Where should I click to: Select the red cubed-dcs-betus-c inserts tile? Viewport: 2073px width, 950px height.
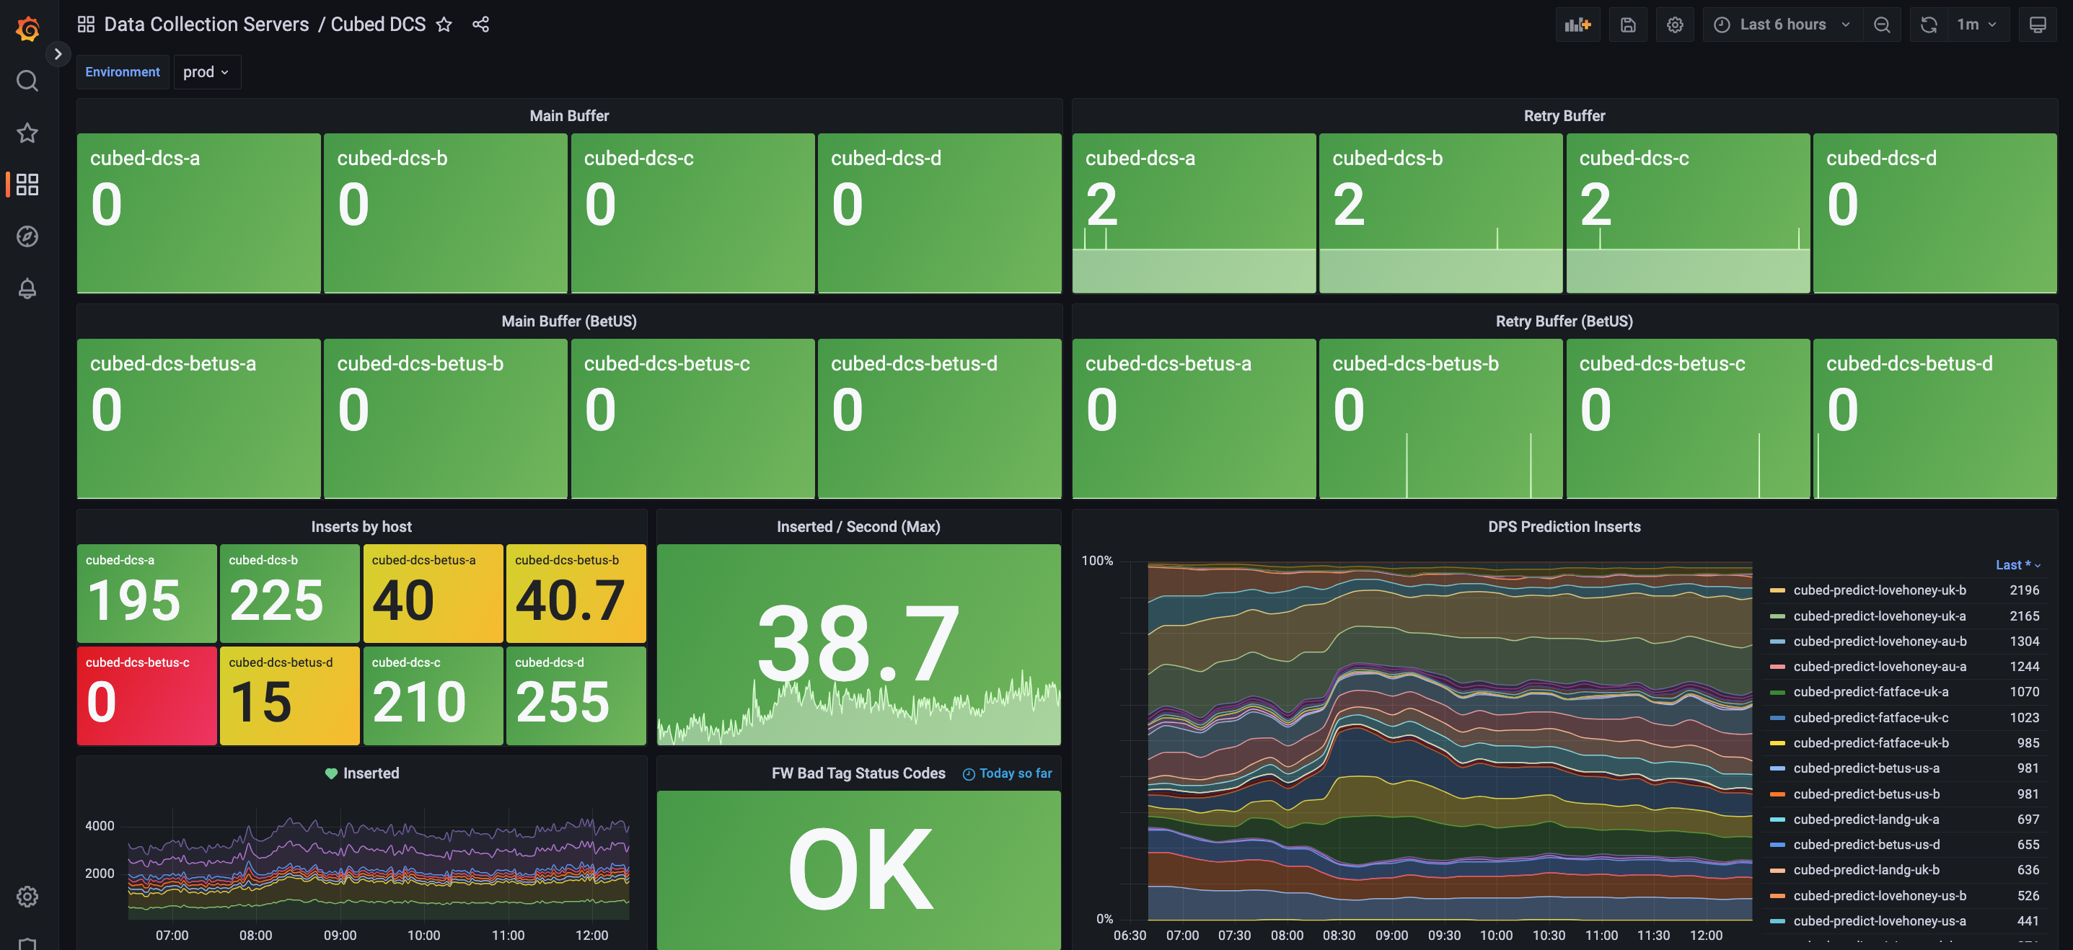click(x=146, y=695)
